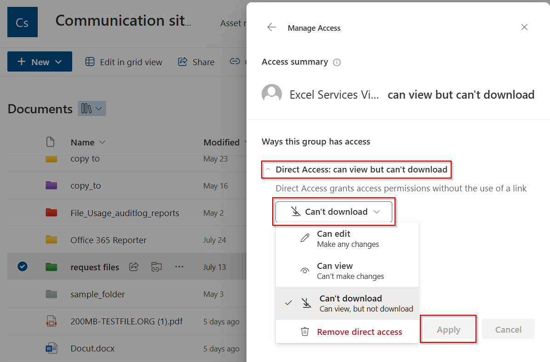Viewport: 550px width, 362px height.
Task: Collapse the Direct Access section
Action: [x=268, y=169]
